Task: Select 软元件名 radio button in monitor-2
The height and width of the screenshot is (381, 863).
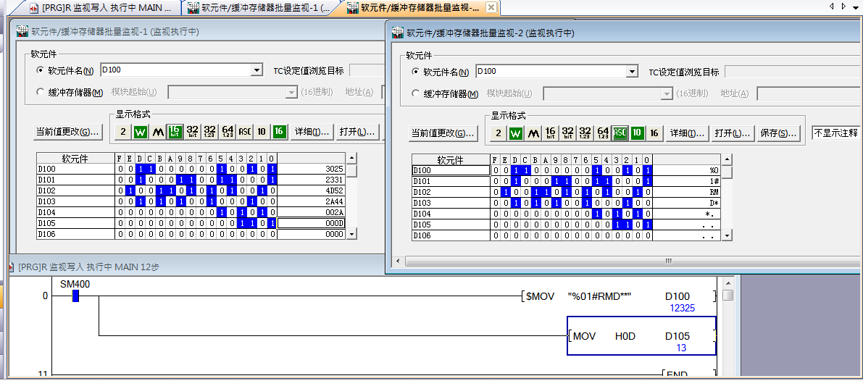Action: coord(415,72)
